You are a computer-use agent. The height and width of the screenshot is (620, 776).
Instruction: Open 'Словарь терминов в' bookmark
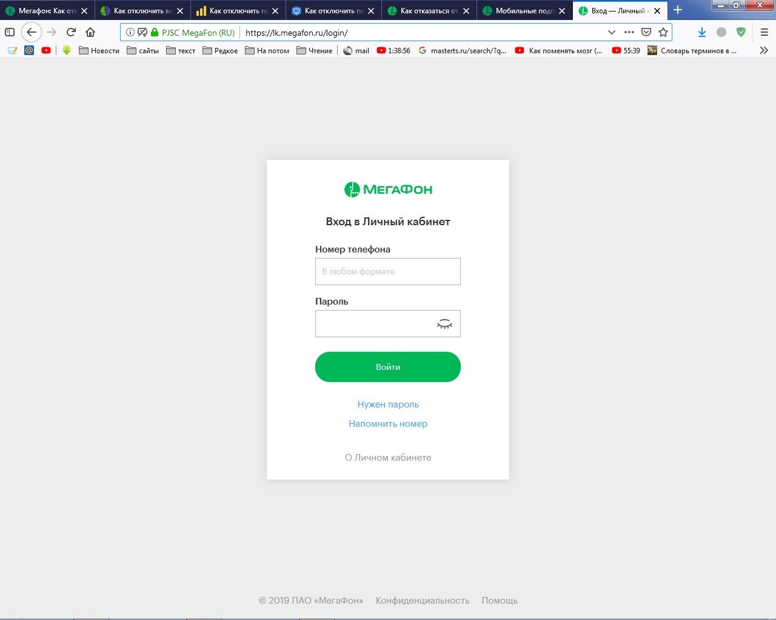692,51
